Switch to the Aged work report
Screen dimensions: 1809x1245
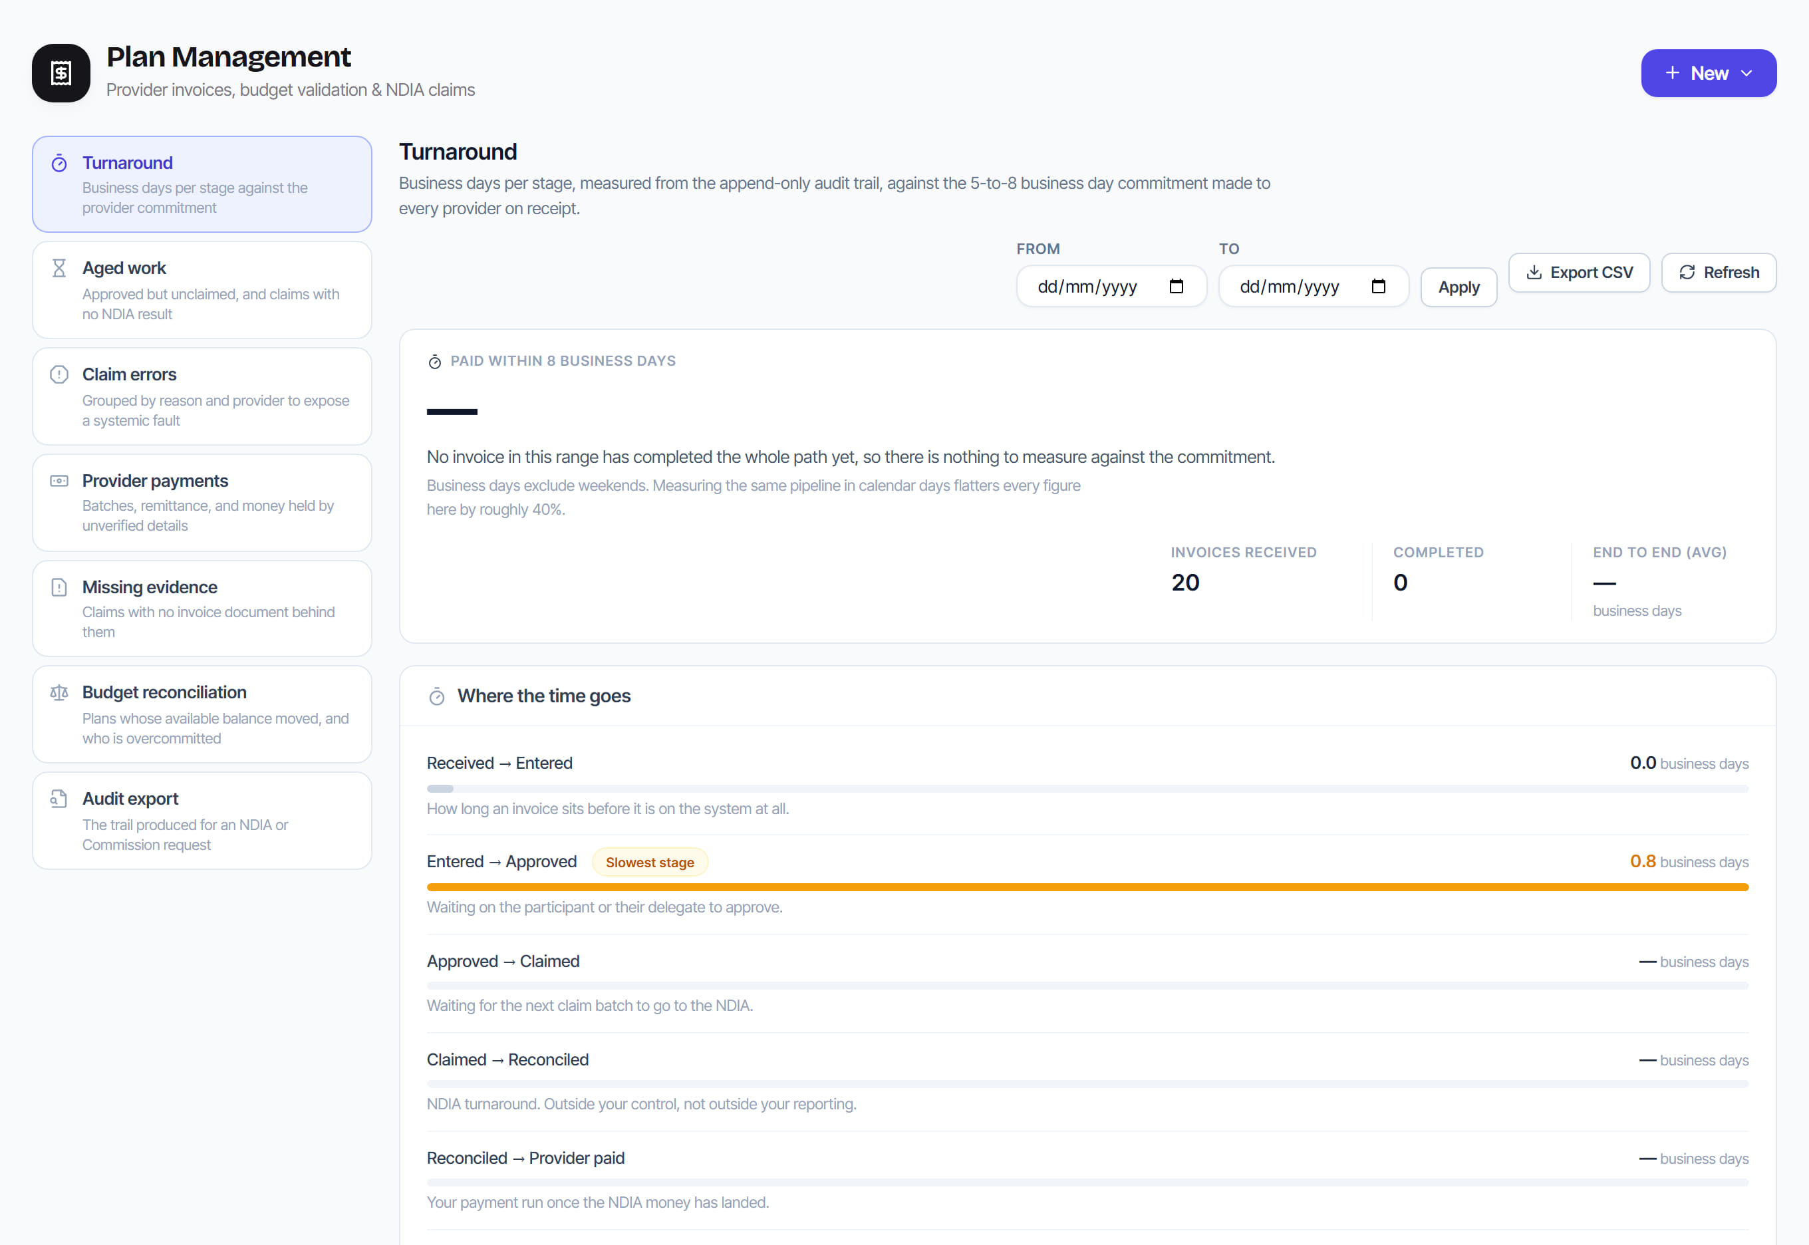coord(202,290)
